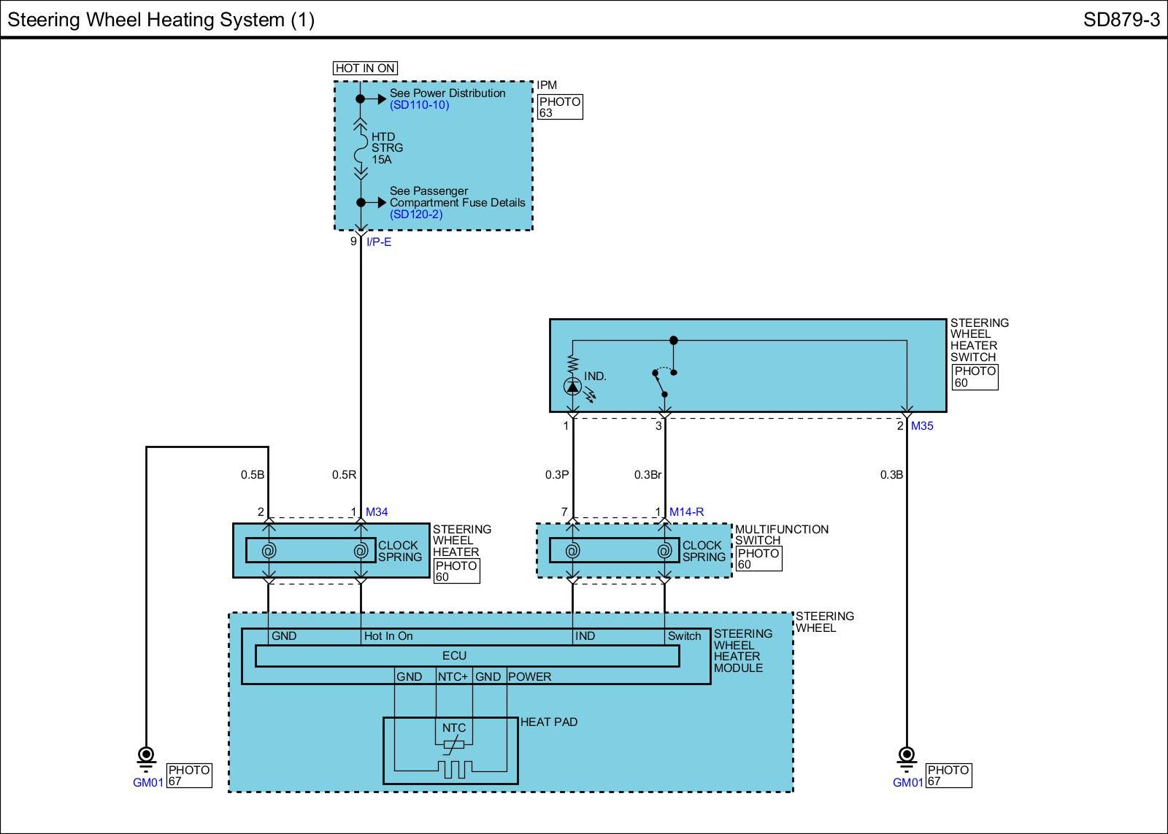The height and width of the screenshot is (834, 1168).
Task: Open the SD120-2 fuse details link
Action: pyautogui.click(x=416, y=215)
